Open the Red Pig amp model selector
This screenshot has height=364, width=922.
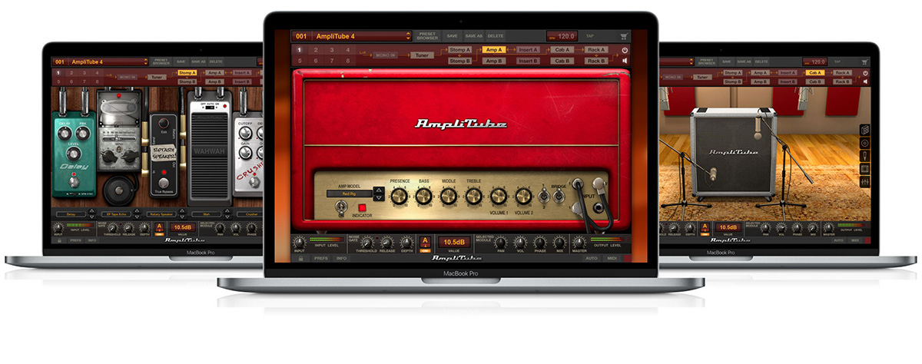[x=349, y=194]
